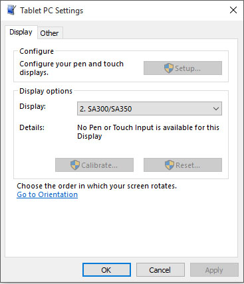Click the Tablet PC Settings title text
This screenshot has width=244, height=284.
[x=52, y=11]
